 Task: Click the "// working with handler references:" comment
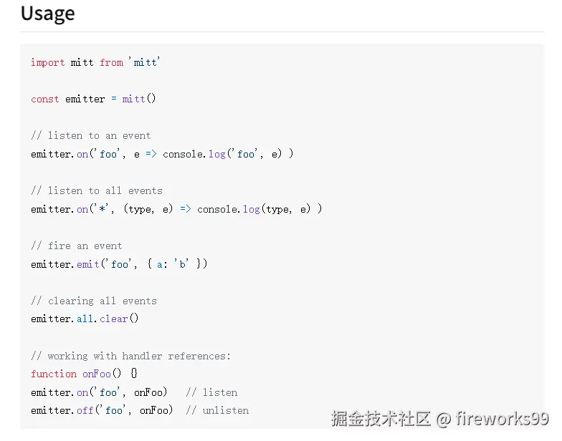(x=131, y=356)
